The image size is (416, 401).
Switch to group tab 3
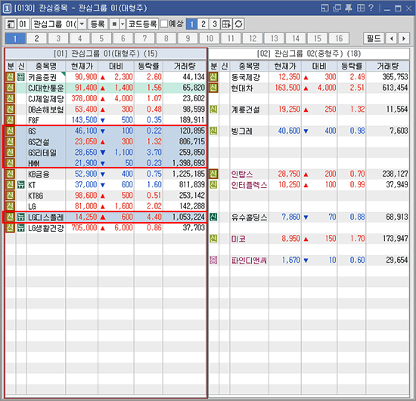tap(58, 39)
